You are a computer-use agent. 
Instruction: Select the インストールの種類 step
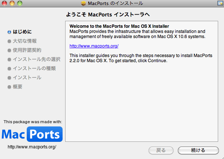[34, 68]
